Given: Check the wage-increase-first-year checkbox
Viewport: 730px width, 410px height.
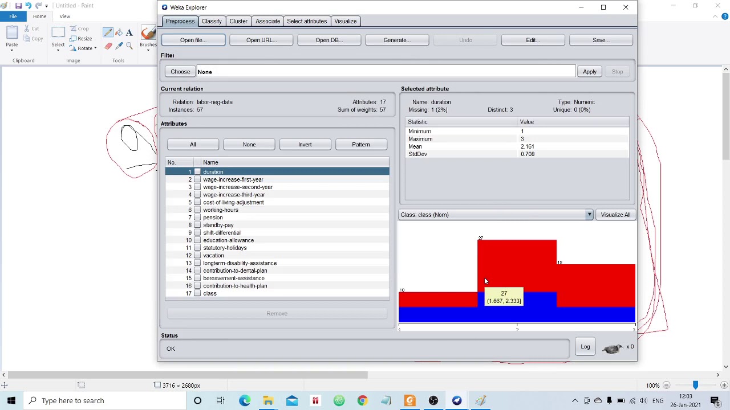Looking at the screenshot, I should tap(197, 179).
